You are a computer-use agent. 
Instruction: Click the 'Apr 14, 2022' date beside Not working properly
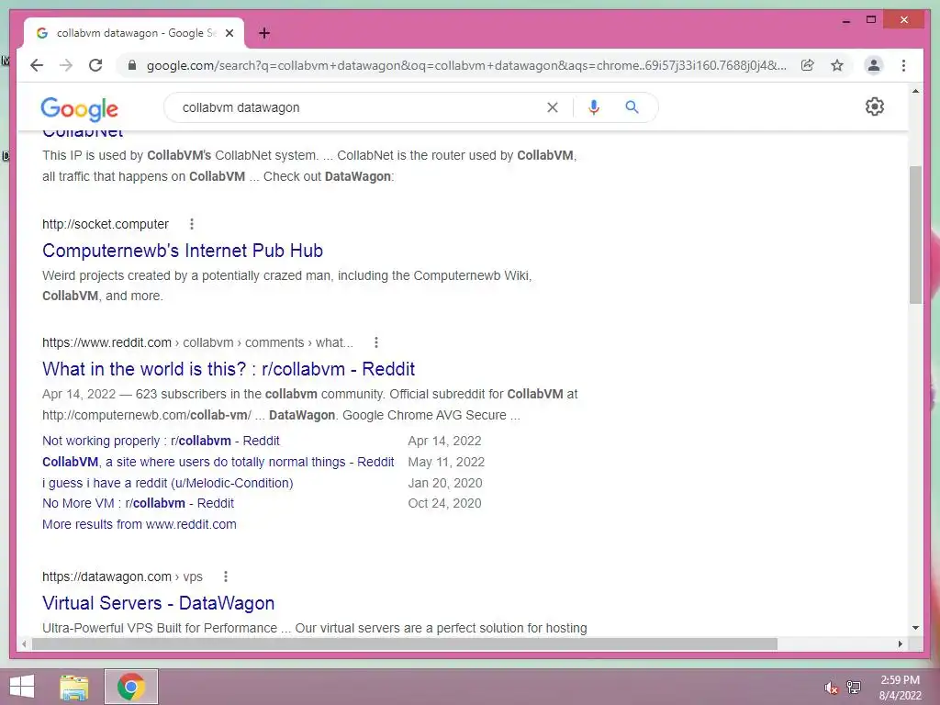[444, 442]
